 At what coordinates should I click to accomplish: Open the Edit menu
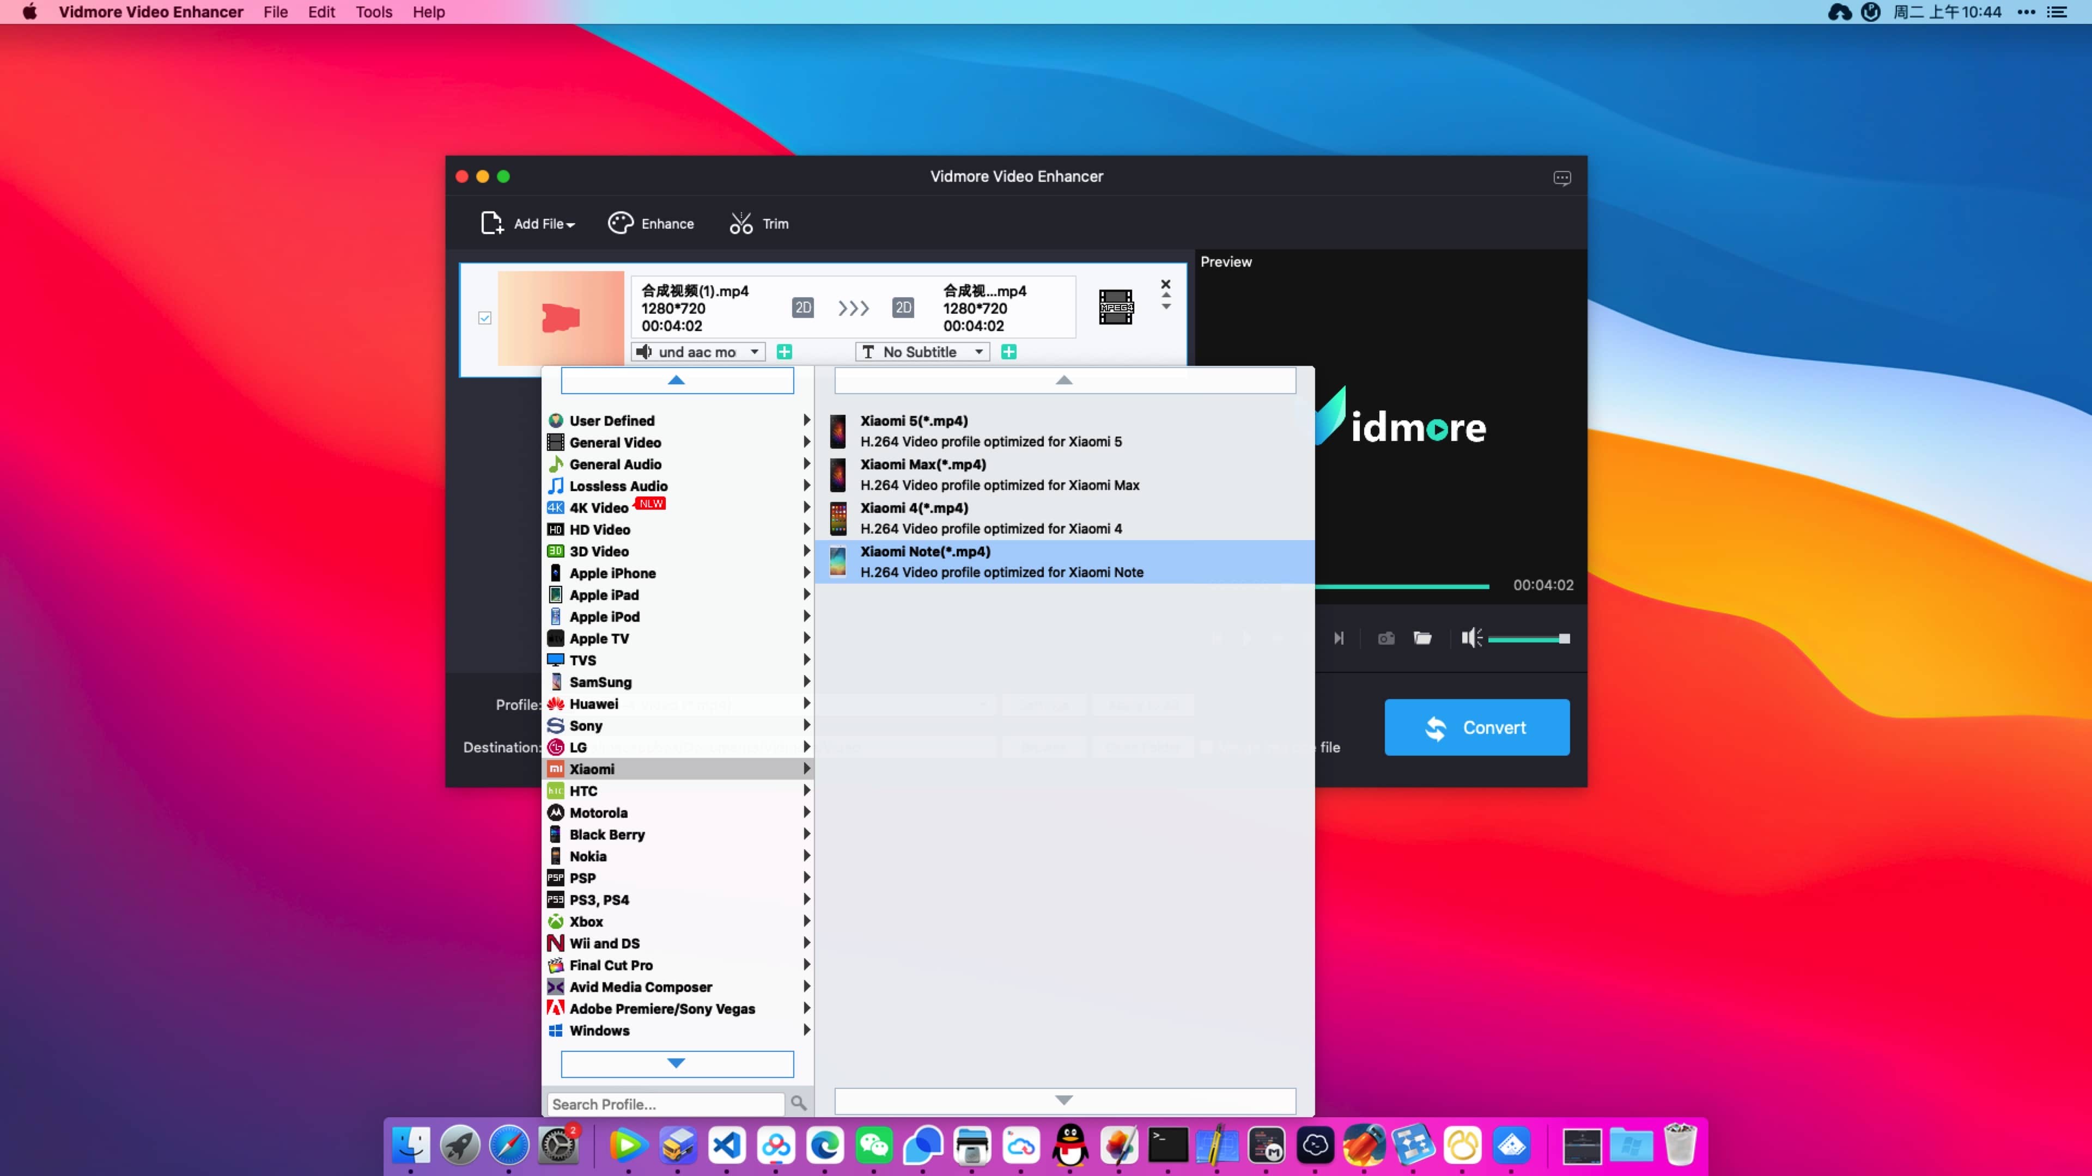click(321, 12)
